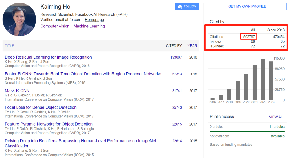Open Focal Loss for Dense Object Detection

click(41, 107)
